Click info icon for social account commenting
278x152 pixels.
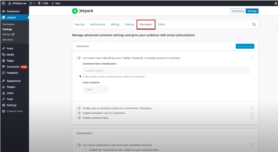tap(252, 57)
